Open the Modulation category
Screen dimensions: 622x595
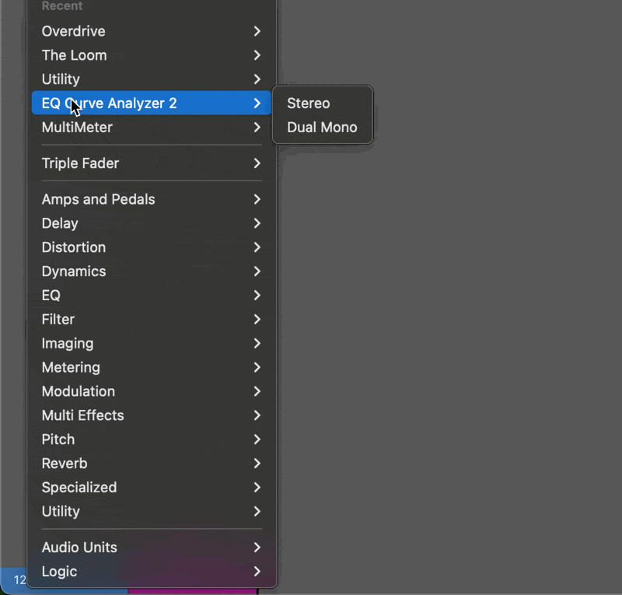coord(79,391)
